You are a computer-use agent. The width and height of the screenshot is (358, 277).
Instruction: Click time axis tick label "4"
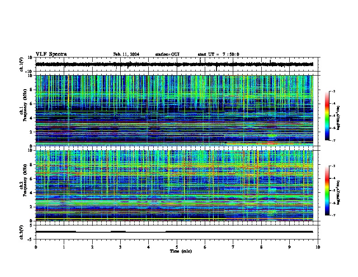pyautogui.click(x=148, y=247)
